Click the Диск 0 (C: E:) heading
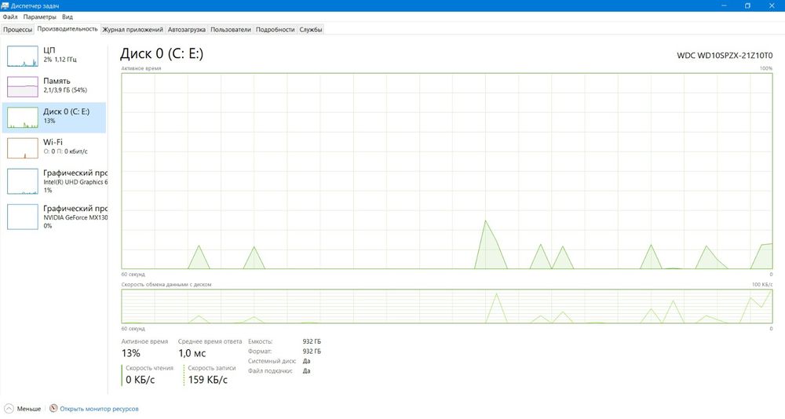Viewport: 785px width, 419px height. (x=162, y=53)
